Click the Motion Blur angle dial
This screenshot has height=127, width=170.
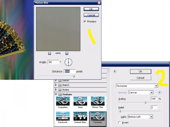pos(68,62)
